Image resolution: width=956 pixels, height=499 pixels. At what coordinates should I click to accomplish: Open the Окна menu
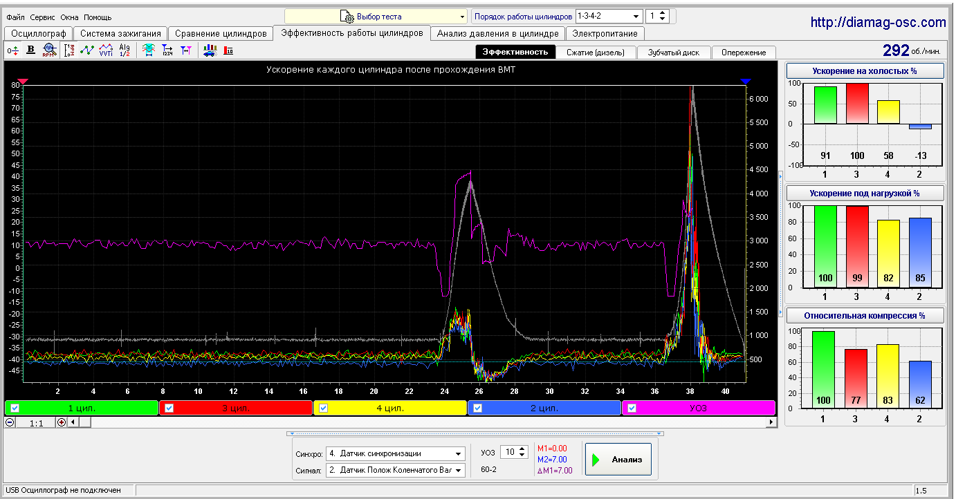pos(69,17)
